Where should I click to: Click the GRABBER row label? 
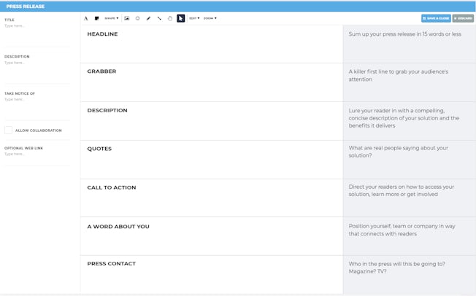101,71
